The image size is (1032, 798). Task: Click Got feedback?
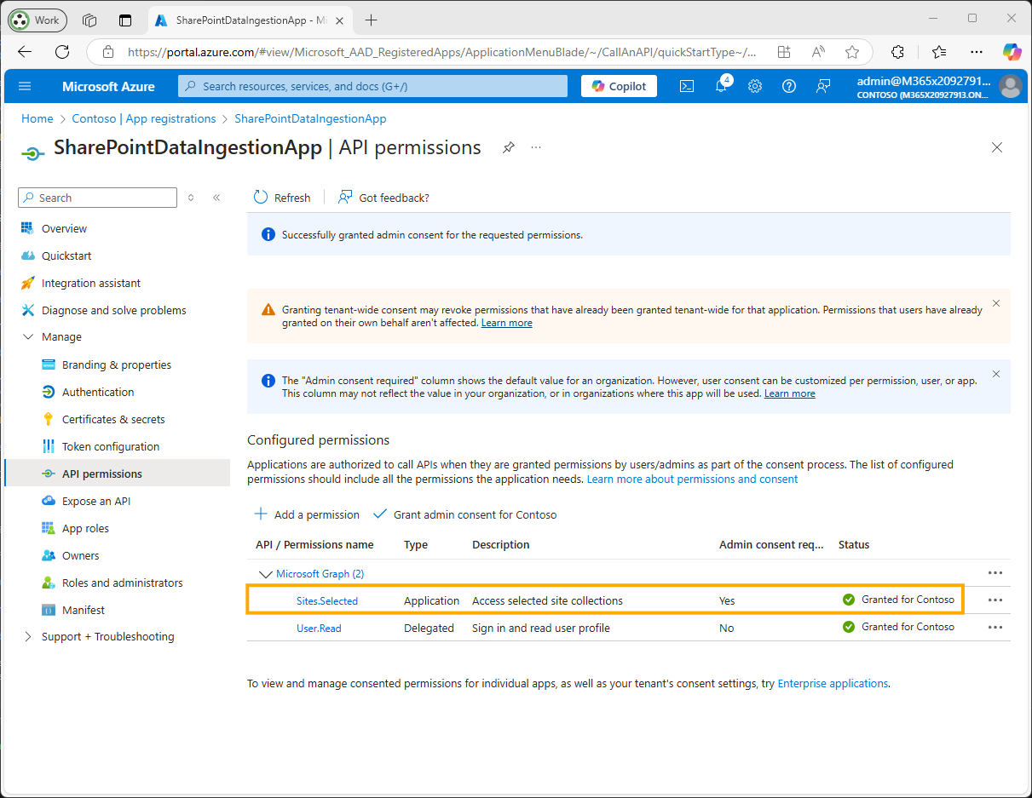(383, 198)
